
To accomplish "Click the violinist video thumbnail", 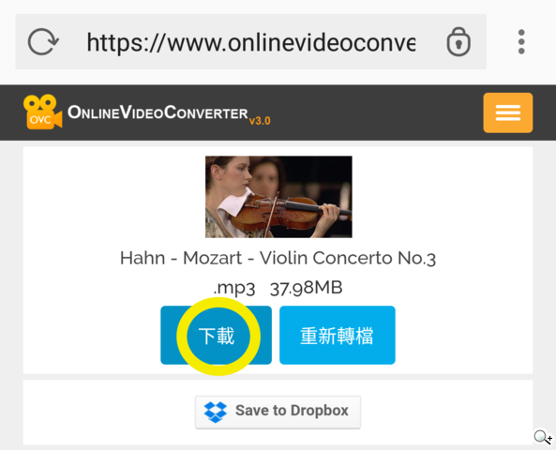I will click(x=278, y=197).
